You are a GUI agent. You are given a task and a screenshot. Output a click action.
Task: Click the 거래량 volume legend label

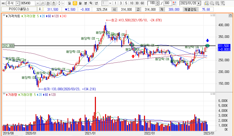12,95
